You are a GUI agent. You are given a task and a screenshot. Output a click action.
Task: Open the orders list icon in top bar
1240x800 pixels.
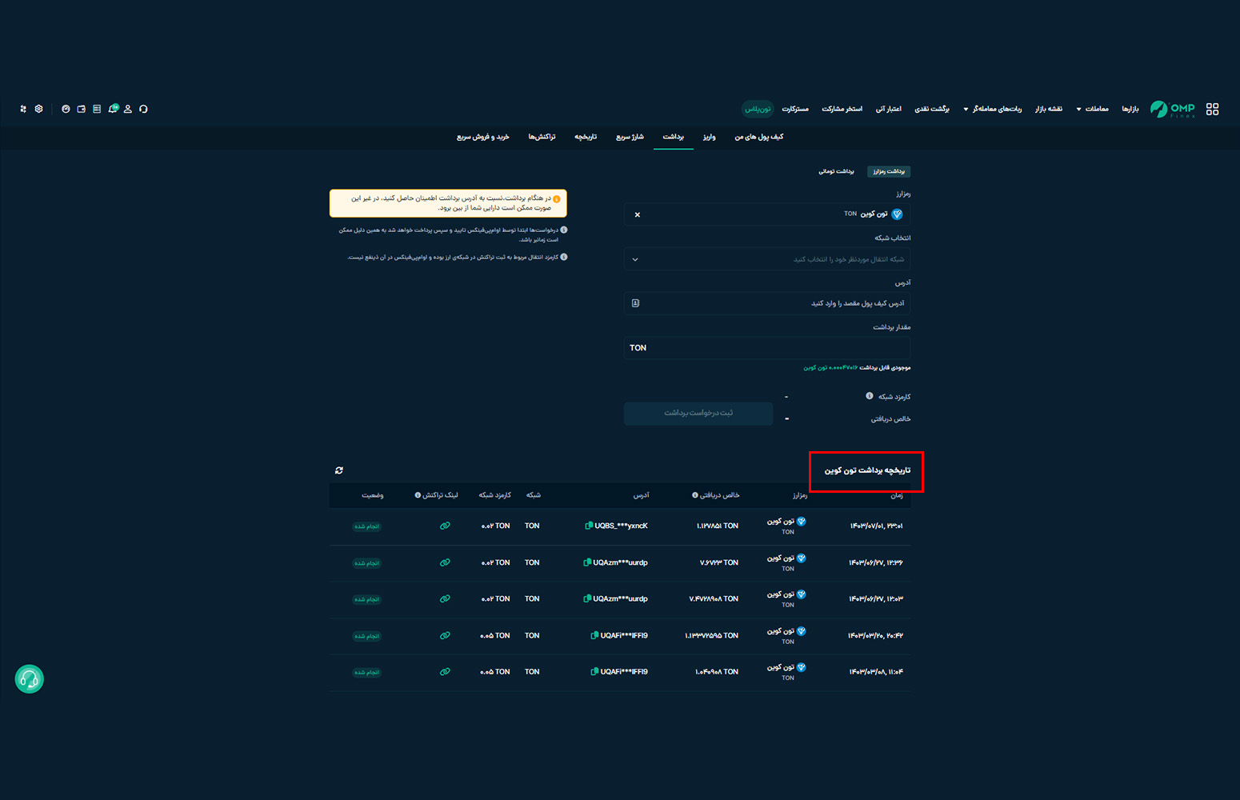[x=97, y=109]
